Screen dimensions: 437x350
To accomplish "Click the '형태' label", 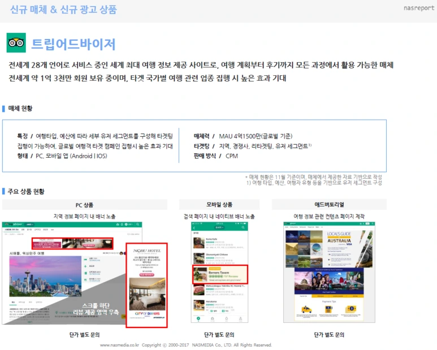I will pos(22,156).
